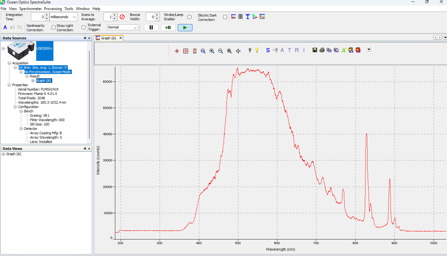Open spectrum table view icon
Viewport: 447px width, 256px height.
pyautogui.click(x=241, y=17)
